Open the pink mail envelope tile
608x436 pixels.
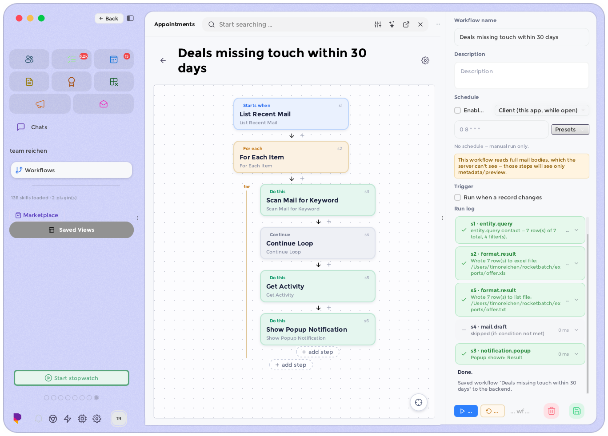(104, 104)
